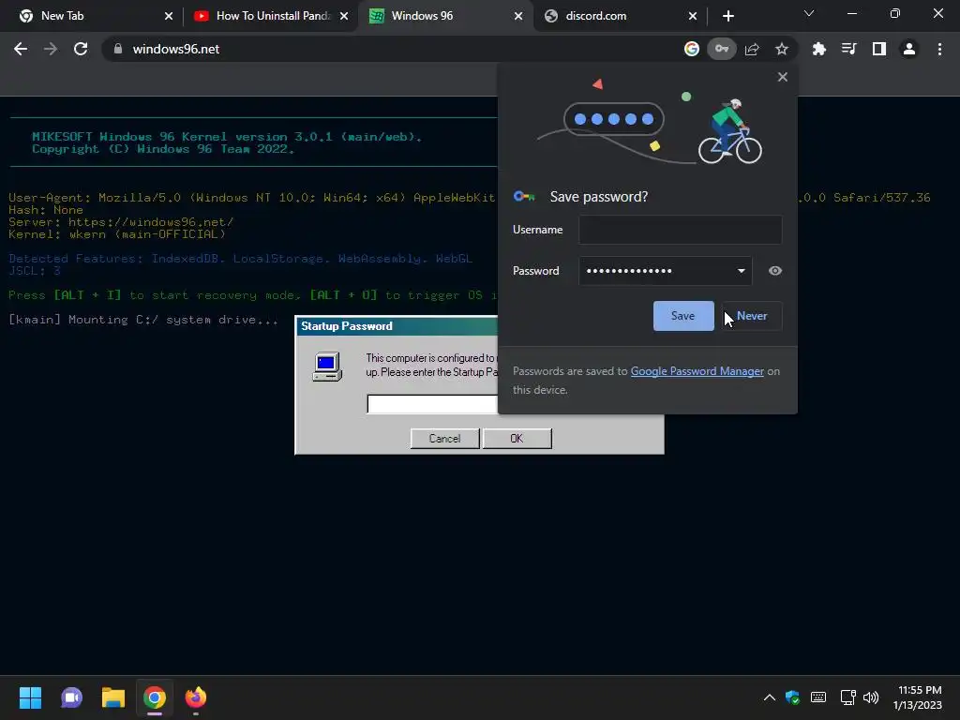Share this page via the share icon

coord(752,49)
